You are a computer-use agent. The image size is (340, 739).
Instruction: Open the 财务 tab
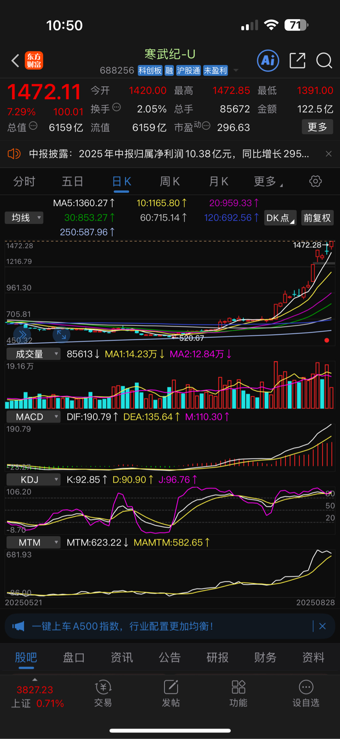click(265, 658)
